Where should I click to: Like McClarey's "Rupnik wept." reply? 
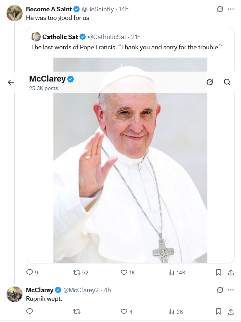pyautogui.click(x=124, y=311)
